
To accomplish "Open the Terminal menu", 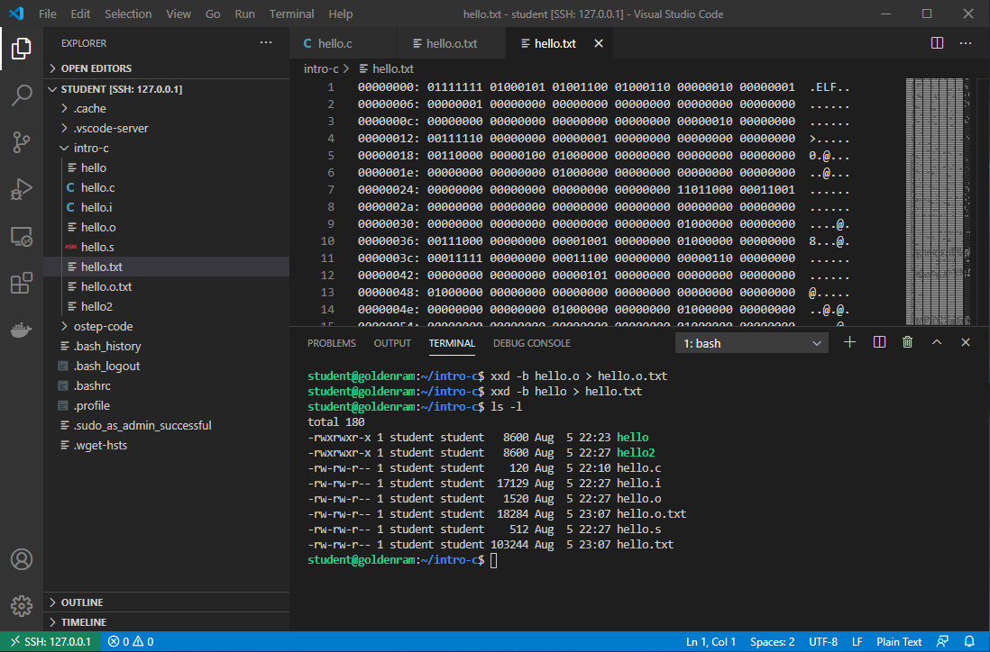I will click(291, 14).
